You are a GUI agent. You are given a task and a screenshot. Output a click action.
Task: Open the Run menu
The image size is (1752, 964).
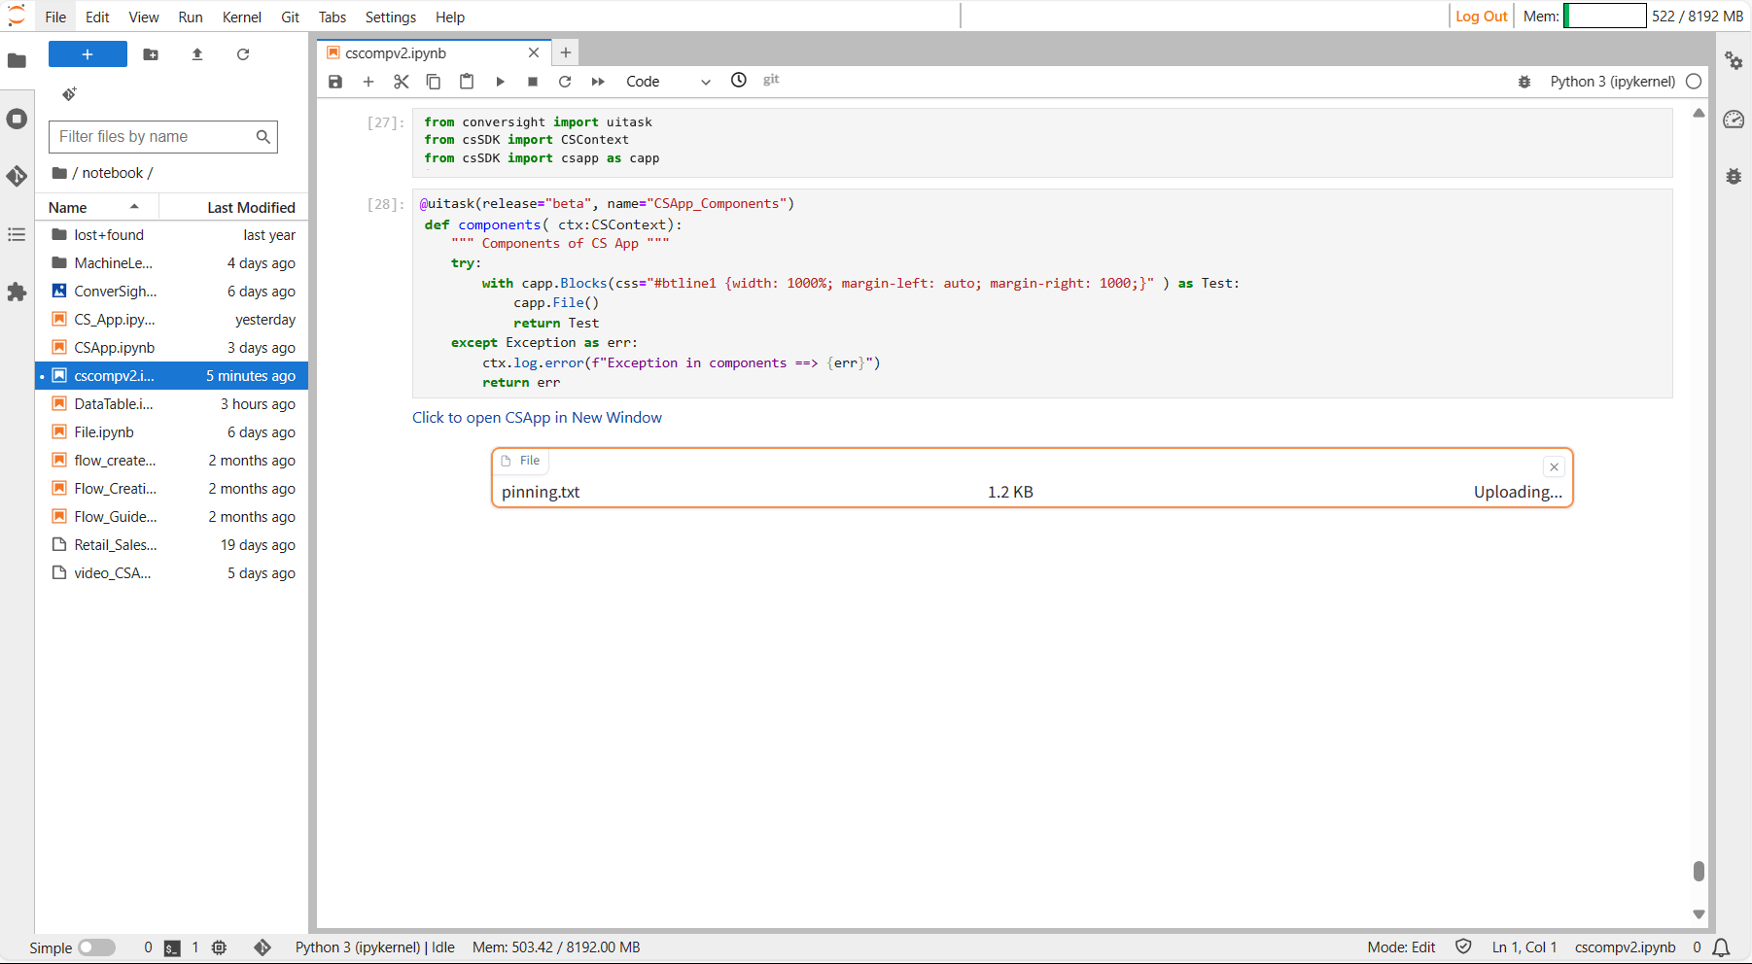(x=191, y=17)
